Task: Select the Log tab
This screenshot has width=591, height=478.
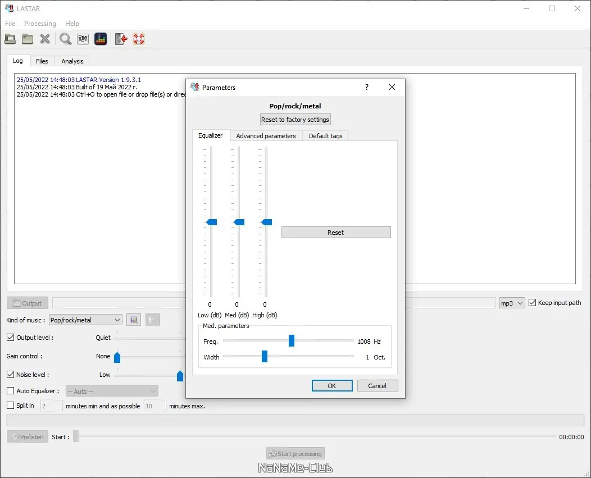Action: coord(18,61)
